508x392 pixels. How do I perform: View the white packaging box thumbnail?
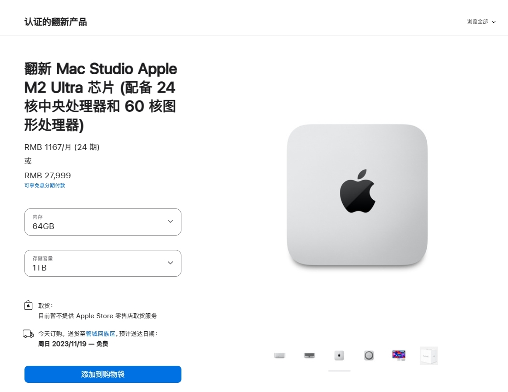[428, 356]
